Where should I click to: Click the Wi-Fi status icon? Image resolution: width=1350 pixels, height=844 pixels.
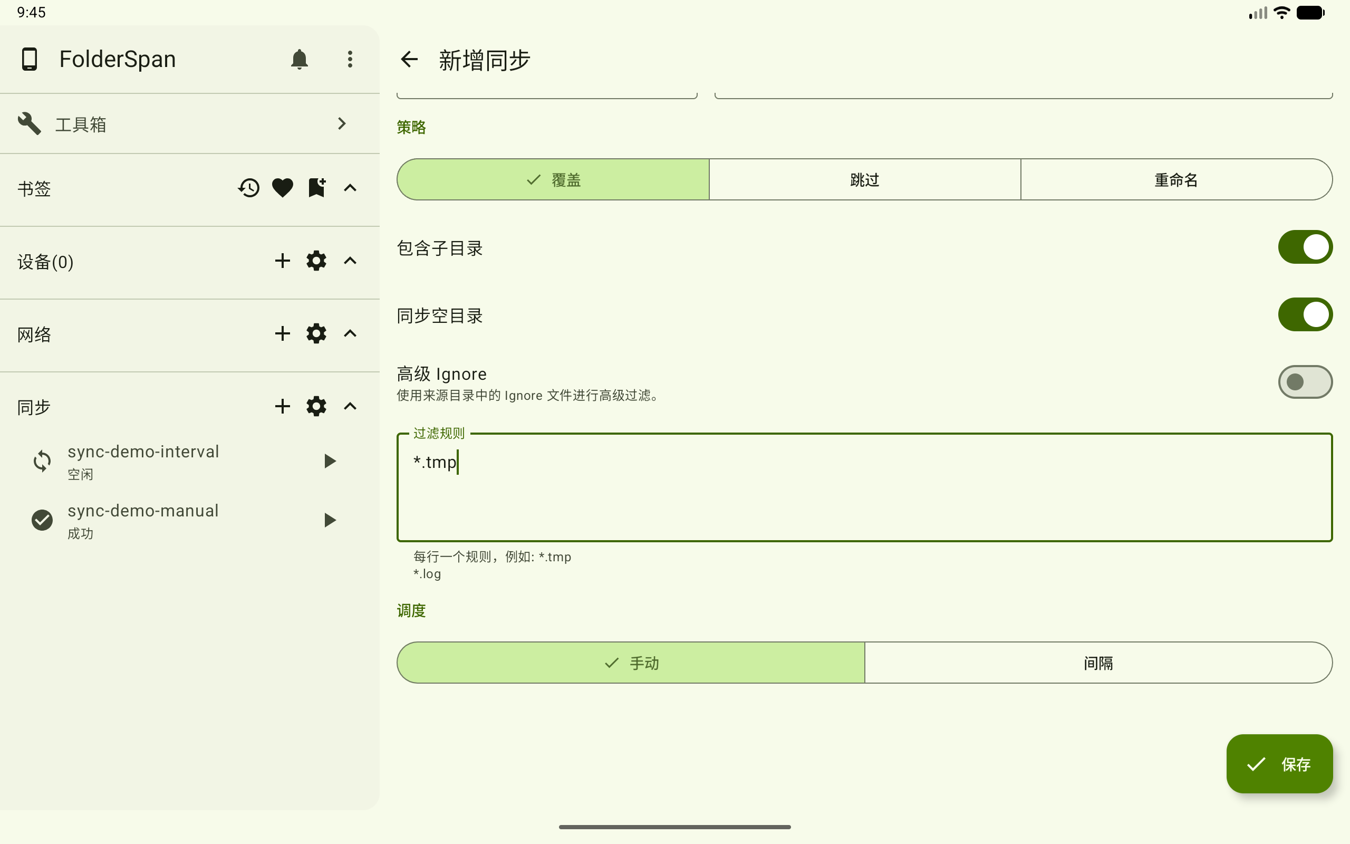(x=1282, y=12)
